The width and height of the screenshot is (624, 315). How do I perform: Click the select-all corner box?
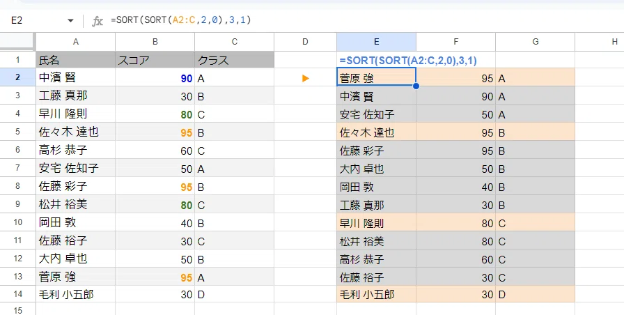17,41
